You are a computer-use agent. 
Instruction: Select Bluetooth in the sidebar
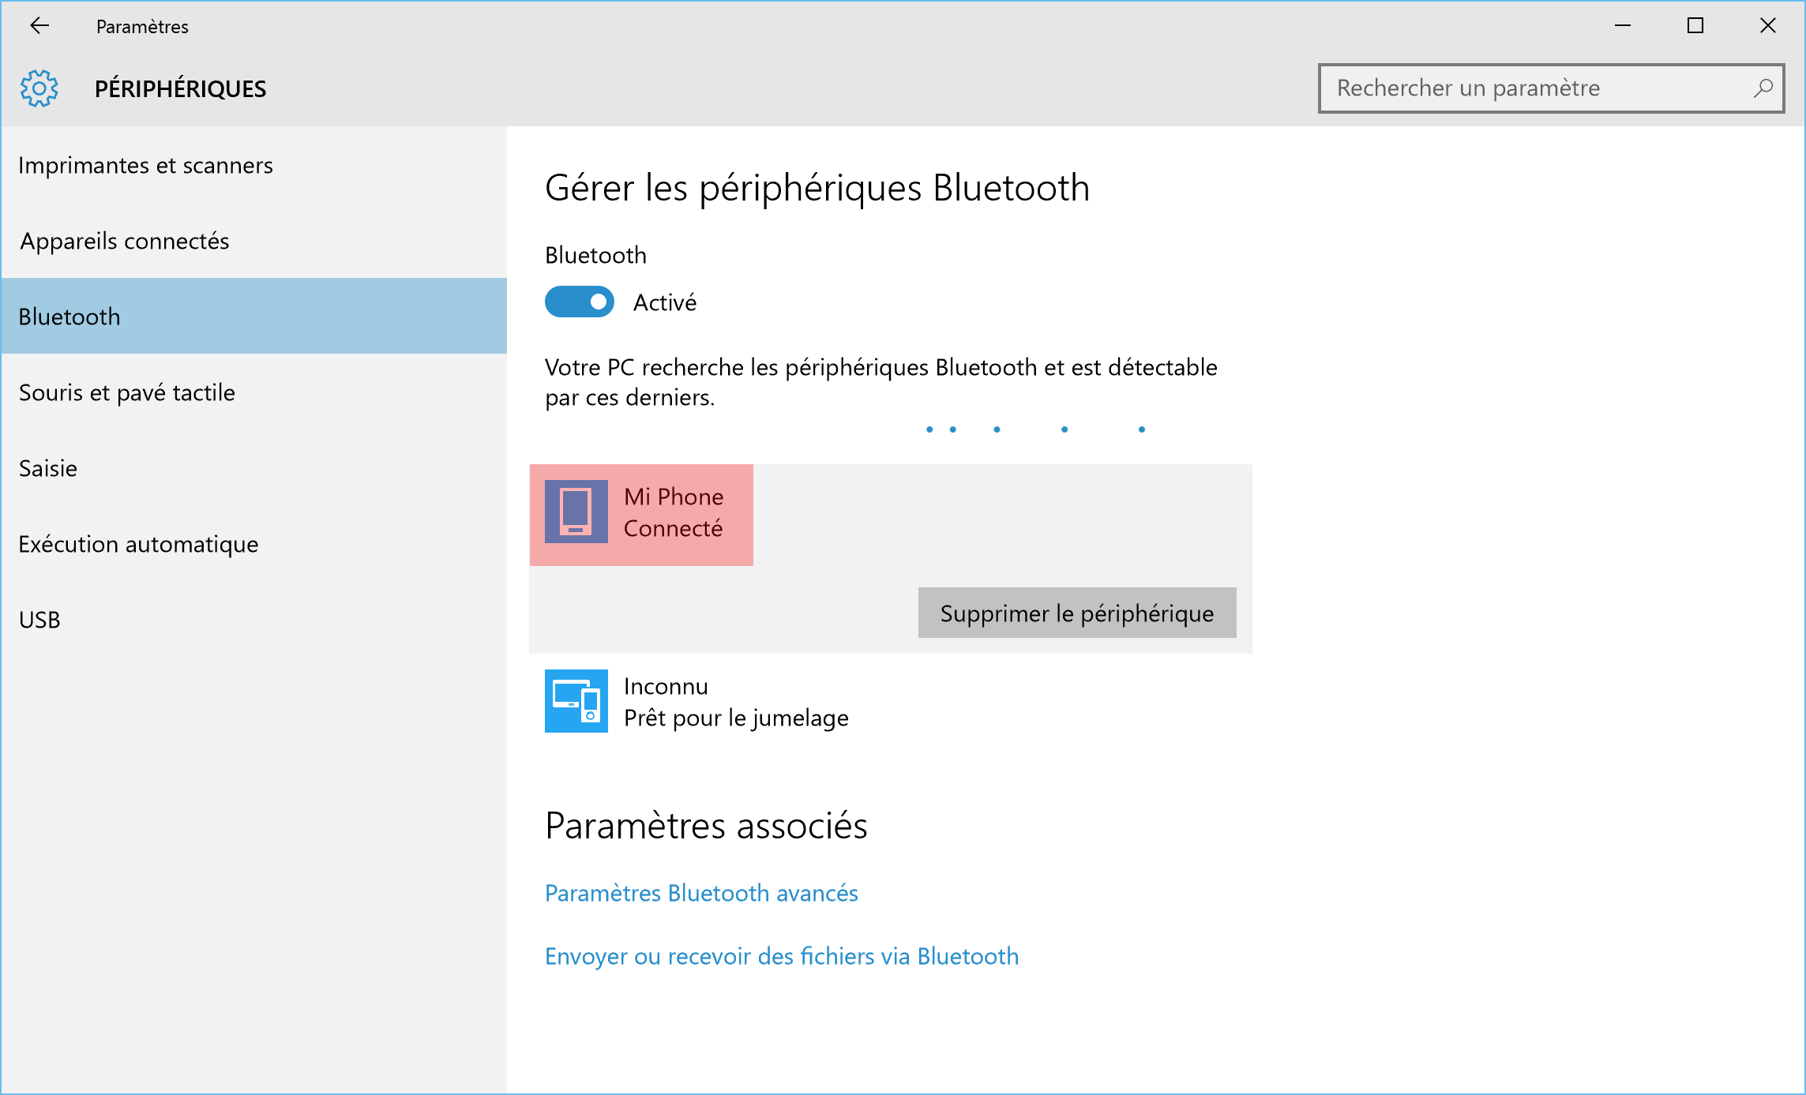point(254,316)
